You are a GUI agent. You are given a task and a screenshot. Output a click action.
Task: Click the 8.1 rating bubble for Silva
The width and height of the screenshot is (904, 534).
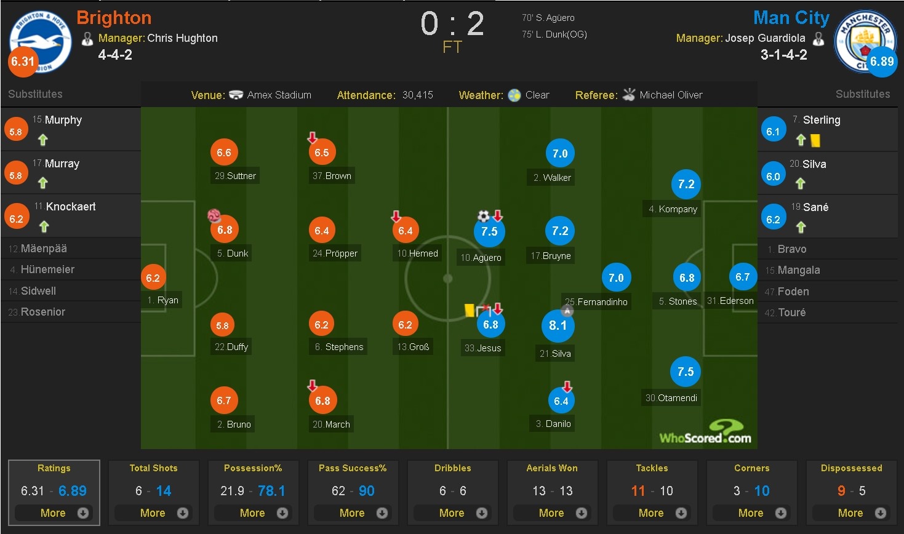tap(558, 325)
